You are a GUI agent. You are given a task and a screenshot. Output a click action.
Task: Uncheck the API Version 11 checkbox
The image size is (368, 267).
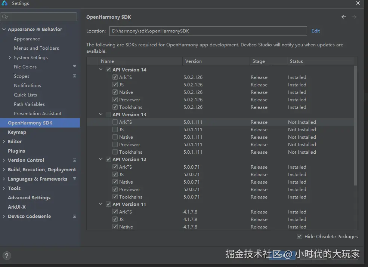point(108,204)
